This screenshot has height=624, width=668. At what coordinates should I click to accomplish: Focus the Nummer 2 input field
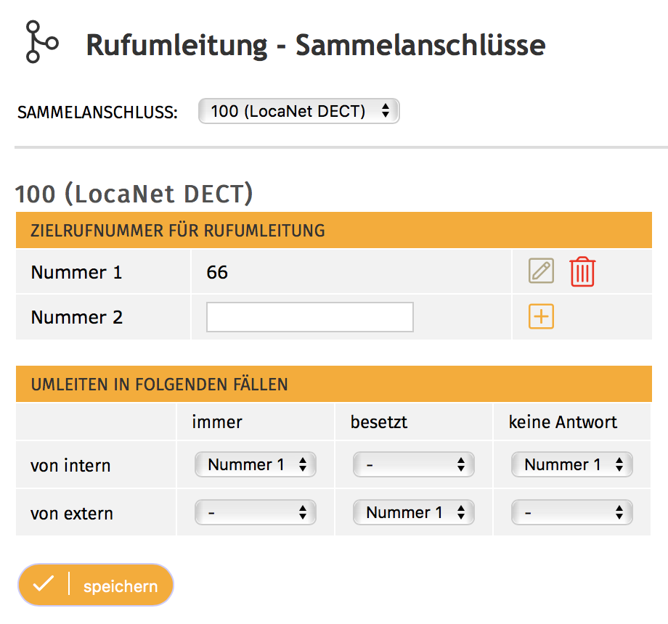[309, 317]
